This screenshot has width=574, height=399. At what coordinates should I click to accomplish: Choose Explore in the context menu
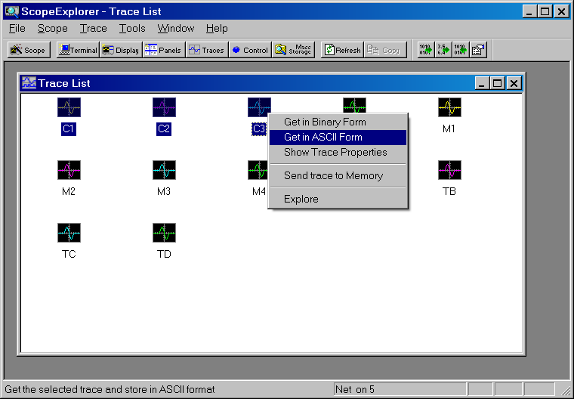(x=338, y=199)
